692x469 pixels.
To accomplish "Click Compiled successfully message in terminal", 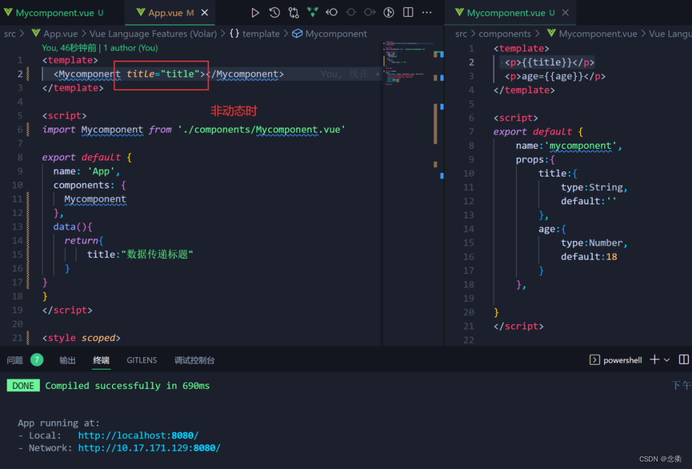I will click(127, 386).
